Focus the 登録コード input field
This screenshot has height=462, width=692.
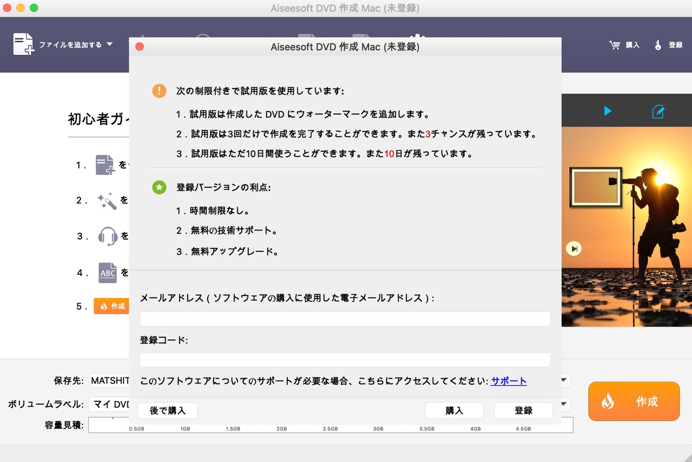[345, 360]
